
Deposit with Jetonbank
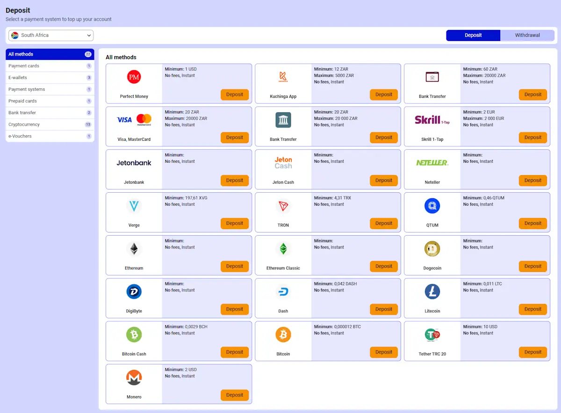tap(235, 181)
